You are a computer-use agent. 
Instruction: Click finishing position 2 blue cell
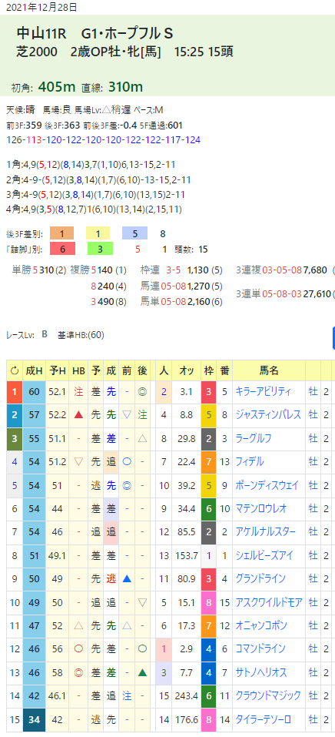click(15, 415)
